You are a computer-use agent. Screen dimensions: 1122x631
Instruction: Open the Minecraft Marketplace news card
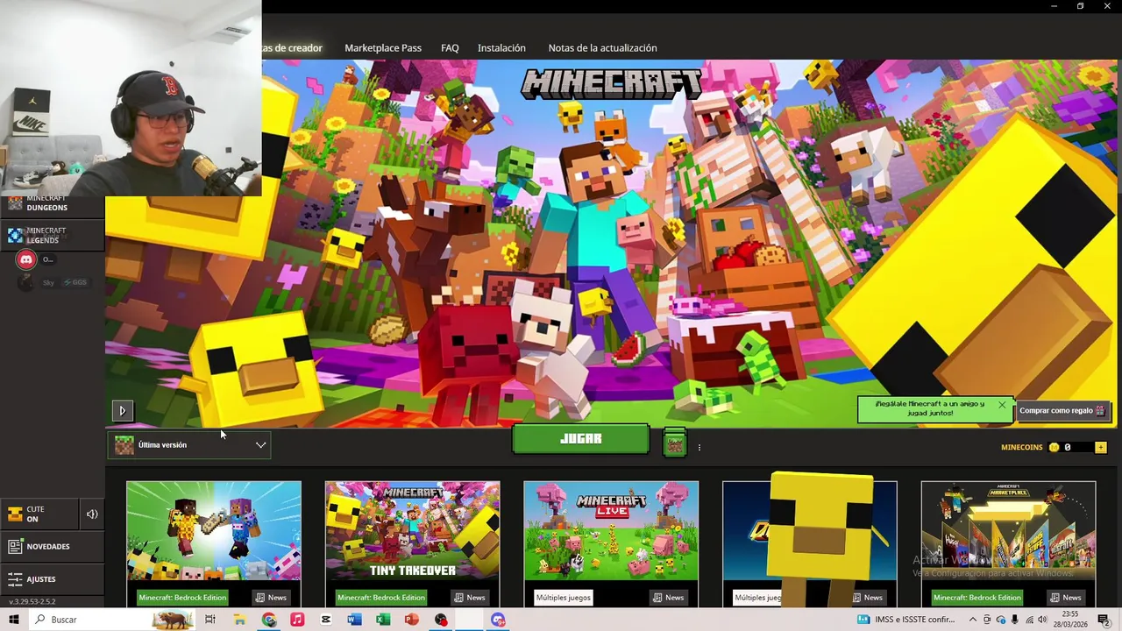pyautogui.click(x=1008, y=531)
